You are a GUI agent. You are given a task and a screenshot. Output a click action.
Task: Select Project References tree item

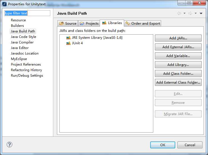(26, 64)
